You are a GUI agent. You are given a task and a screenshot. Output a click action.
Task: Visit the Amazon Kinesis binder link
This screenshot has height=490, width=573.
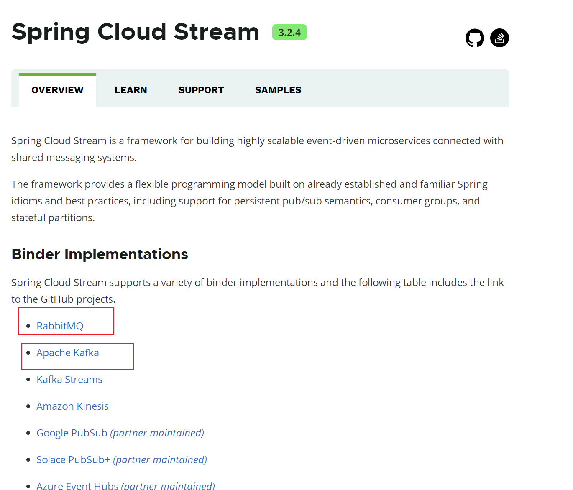[72, 406]
